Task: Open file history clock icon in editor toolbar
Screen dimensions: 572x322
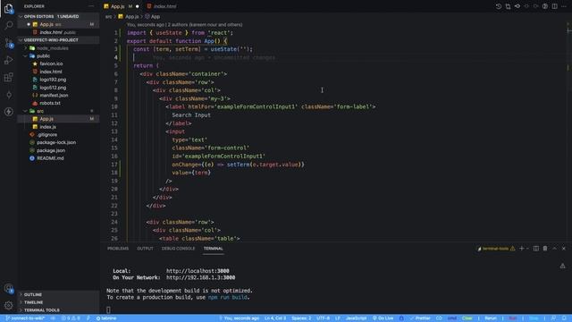Action: pos(499,6)
